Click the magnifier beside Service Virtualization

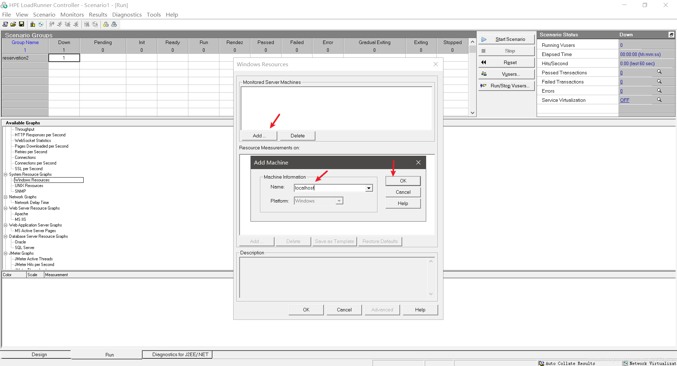659,100
